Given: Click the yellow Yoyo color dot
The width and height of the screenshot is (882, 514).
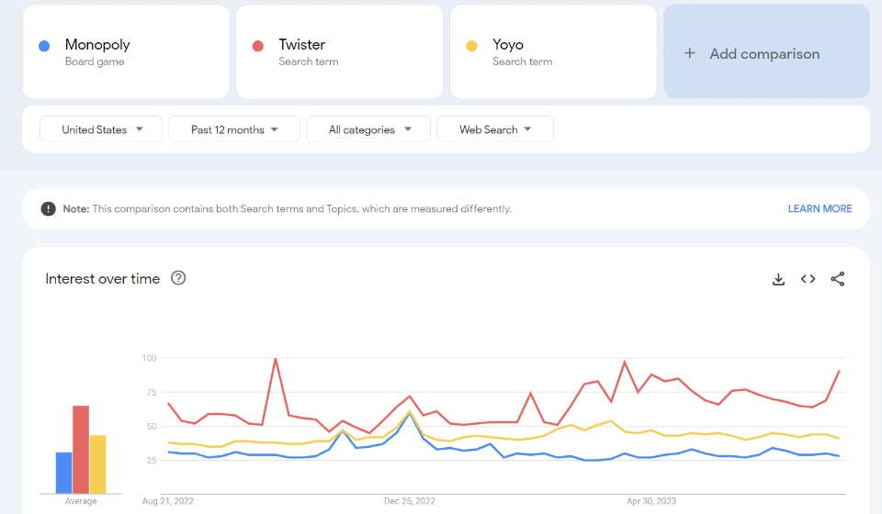Looking at the screenshot, I should [472, 46].
